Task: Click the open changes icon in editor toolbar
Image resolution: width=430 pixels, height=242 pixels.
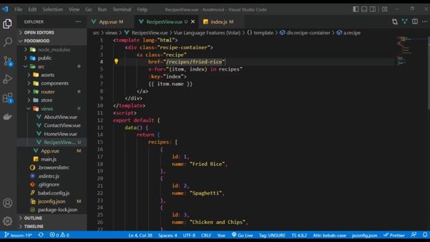Action: [x=394, y=22]
